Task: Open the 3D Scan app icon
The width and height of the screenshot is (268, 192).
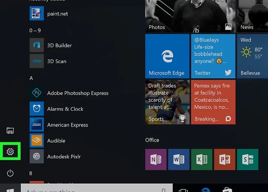Action: point(36,61)
